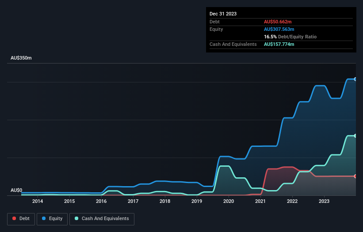
Task: Select the 2016 x-axis label
Action: [101, 201]
